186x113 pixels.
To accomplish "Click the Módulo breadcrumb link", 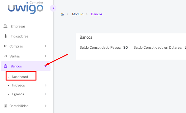I will pos(78,14).
